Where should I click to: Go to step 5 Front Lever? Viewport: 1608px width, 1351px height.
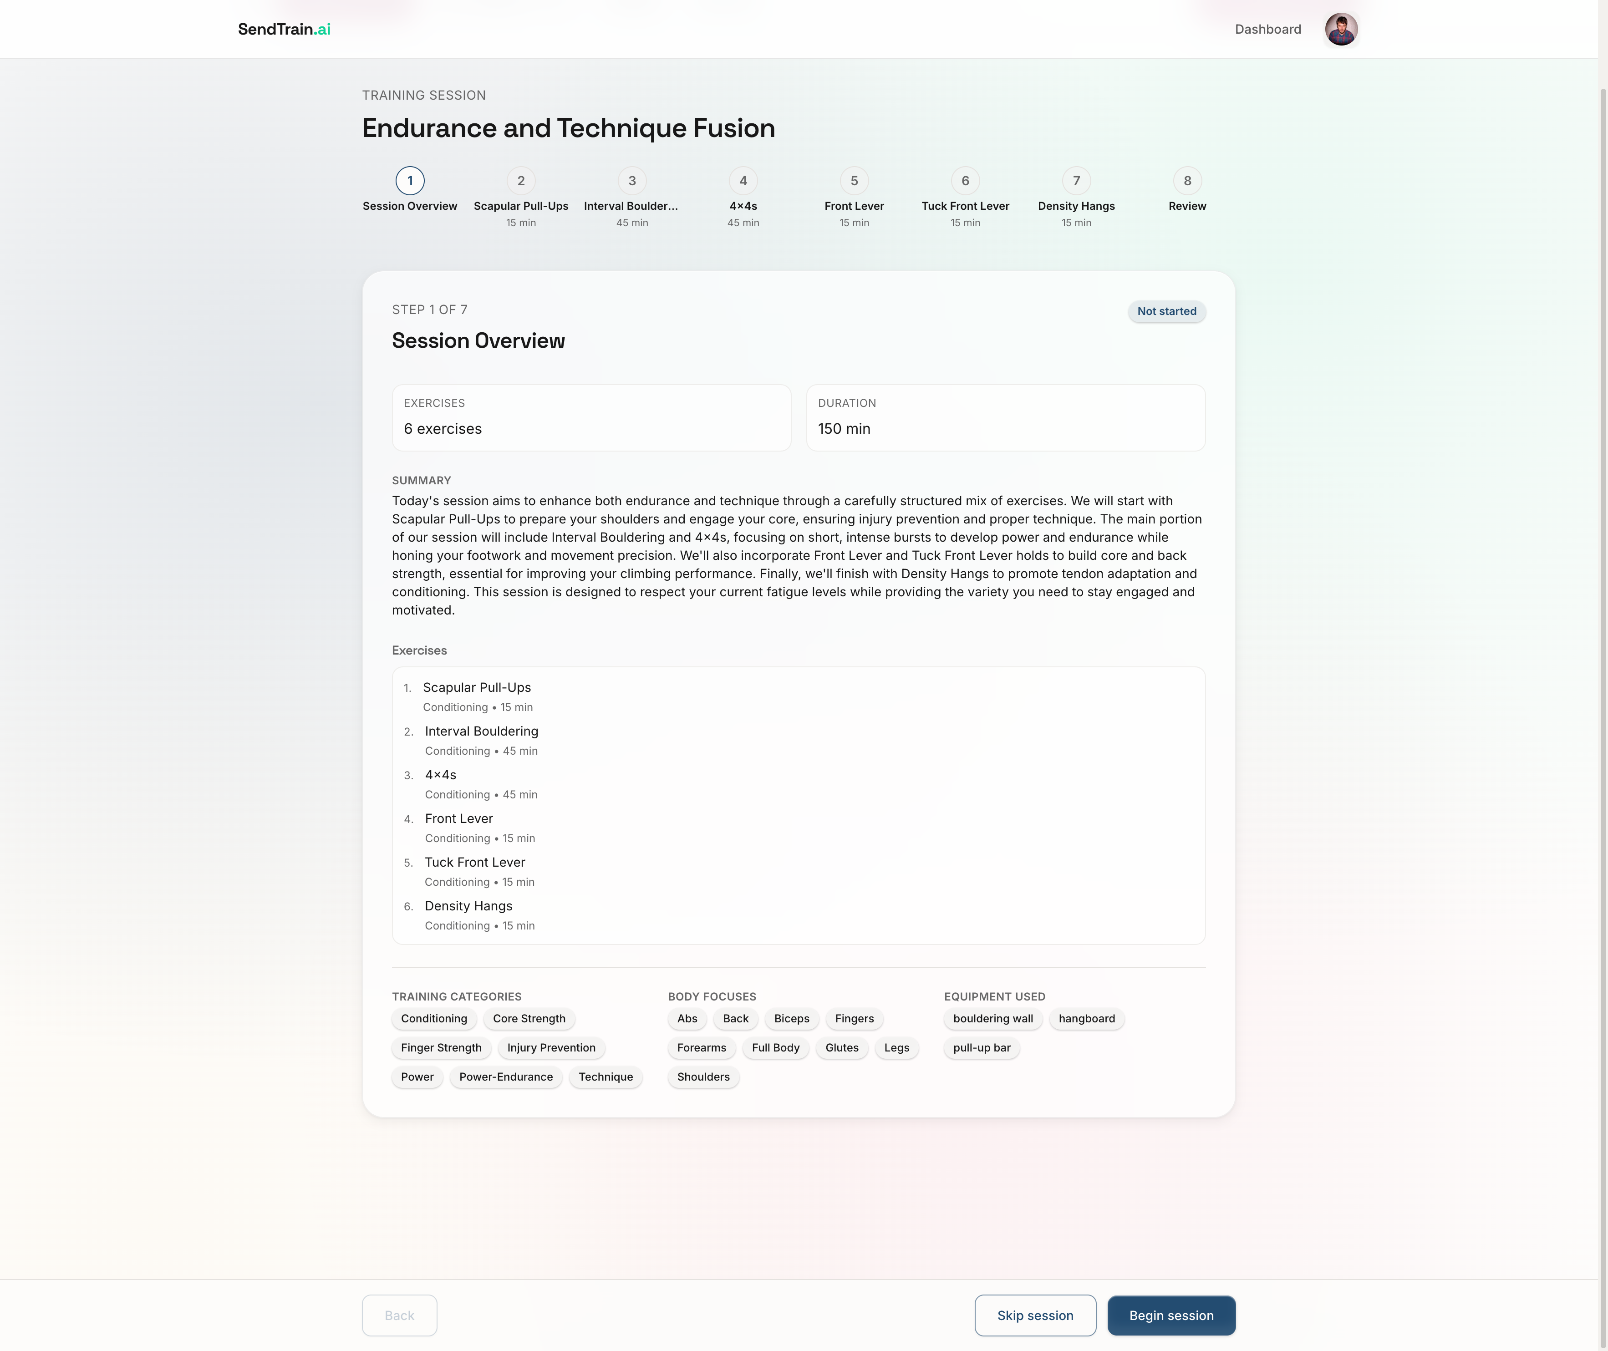(x=854, y=181)
